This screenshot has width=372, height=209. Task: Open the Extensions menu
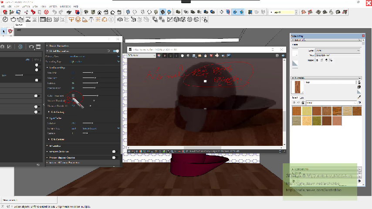pos(65,7)
